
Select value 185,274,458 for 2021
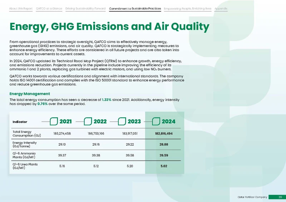click(x=62, y=133)
